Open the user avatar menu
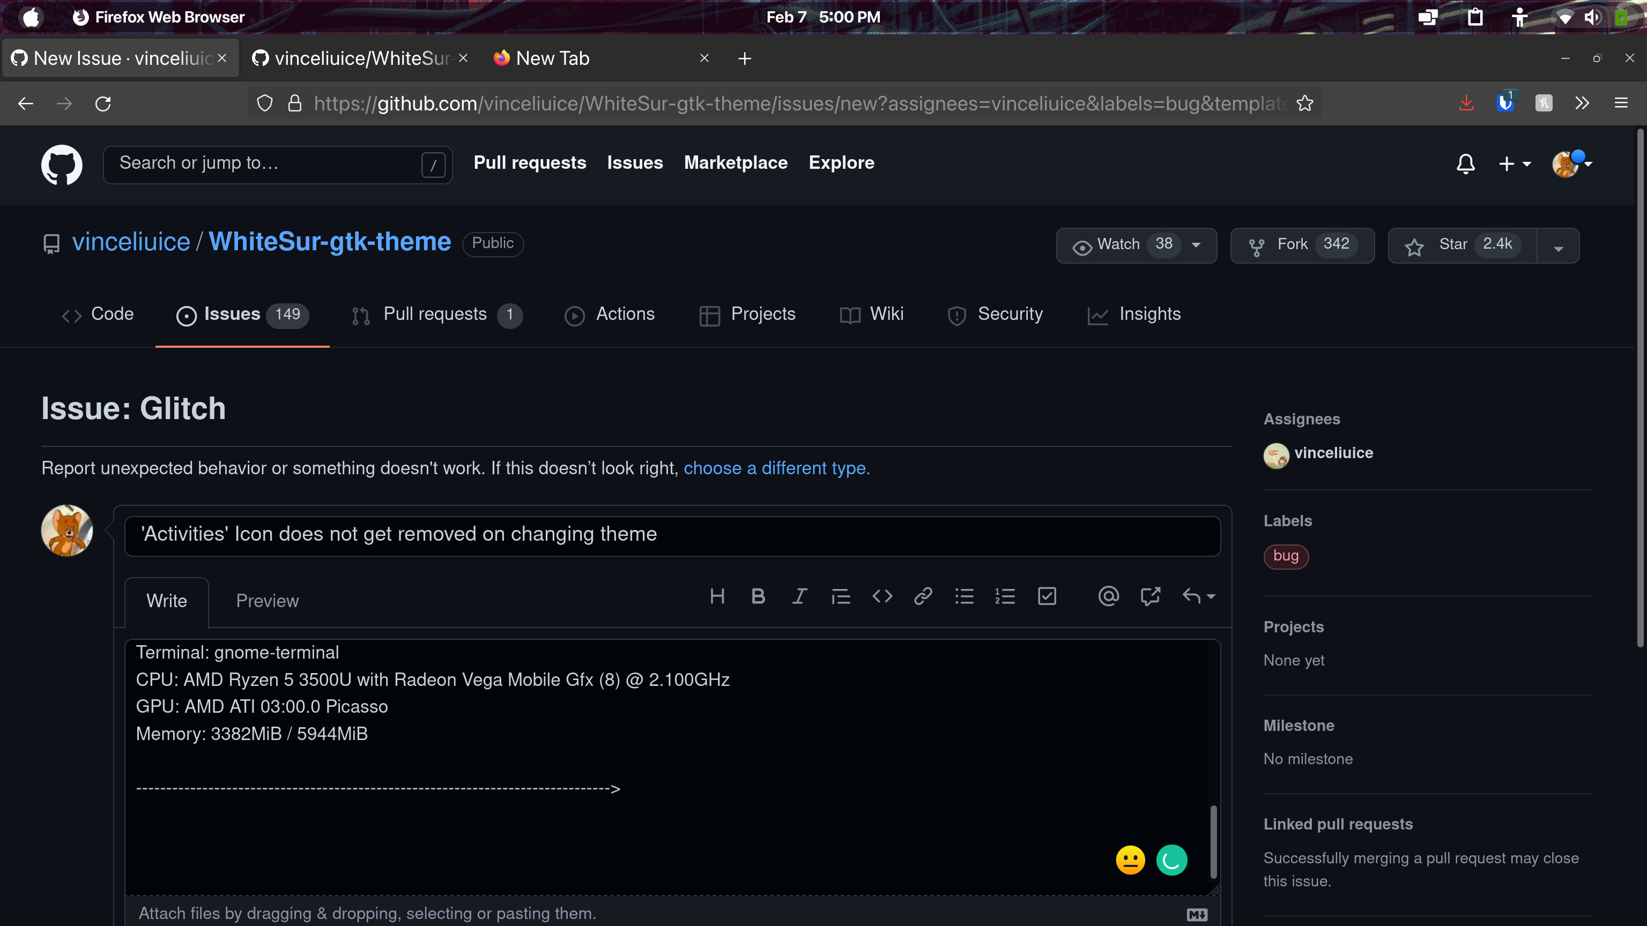 click(x=1571, y=163)
